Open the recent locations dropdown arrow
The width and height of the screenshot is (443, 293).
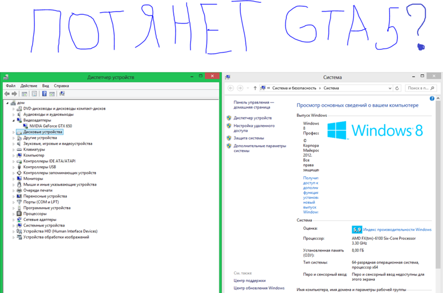tap(248, 88)
